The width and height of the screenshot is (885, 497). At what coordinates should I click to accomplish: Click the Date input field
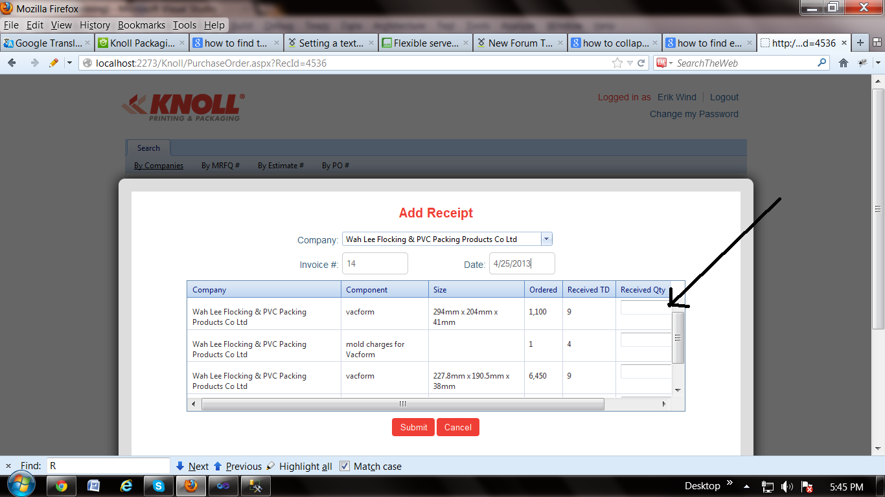click(x=522, y=263)
